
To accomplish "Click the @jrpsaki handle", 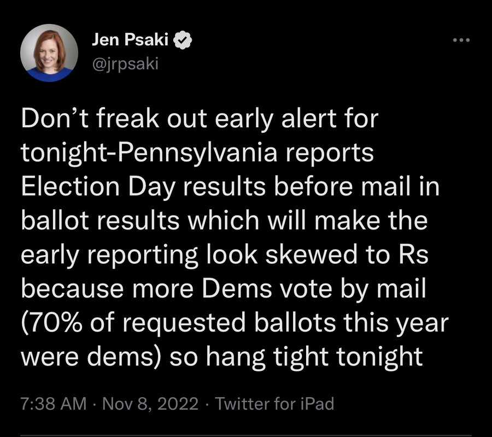I will (125, 64).
